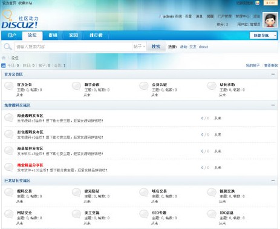Click the bubble icon for 海量源码发布区

[9, 118]
